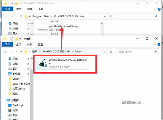Expand the ribbon in Patch window
The height and width of the screenshot is (120, 163).
[154, 45]
